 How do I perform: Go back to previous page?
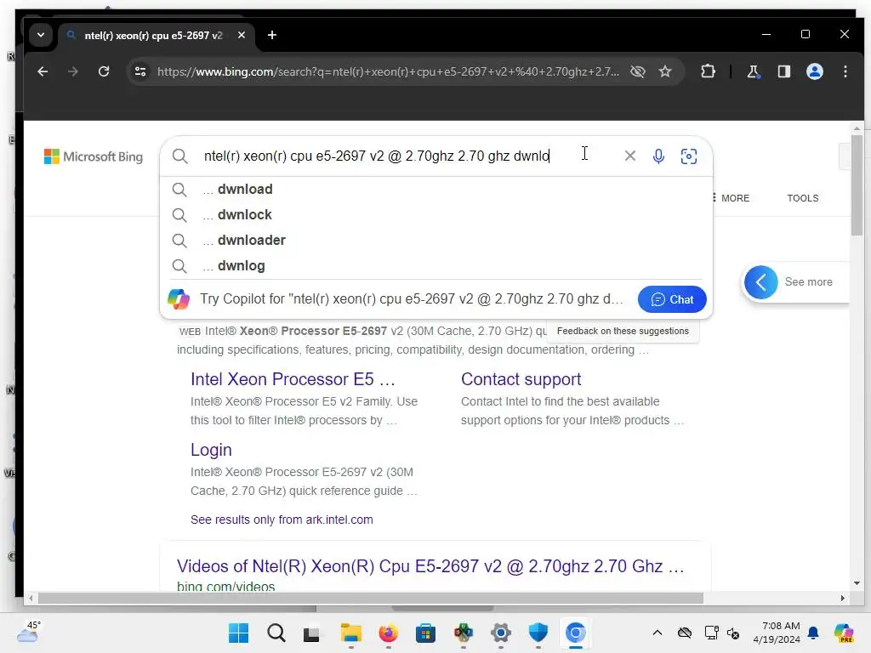coord(43,71)
